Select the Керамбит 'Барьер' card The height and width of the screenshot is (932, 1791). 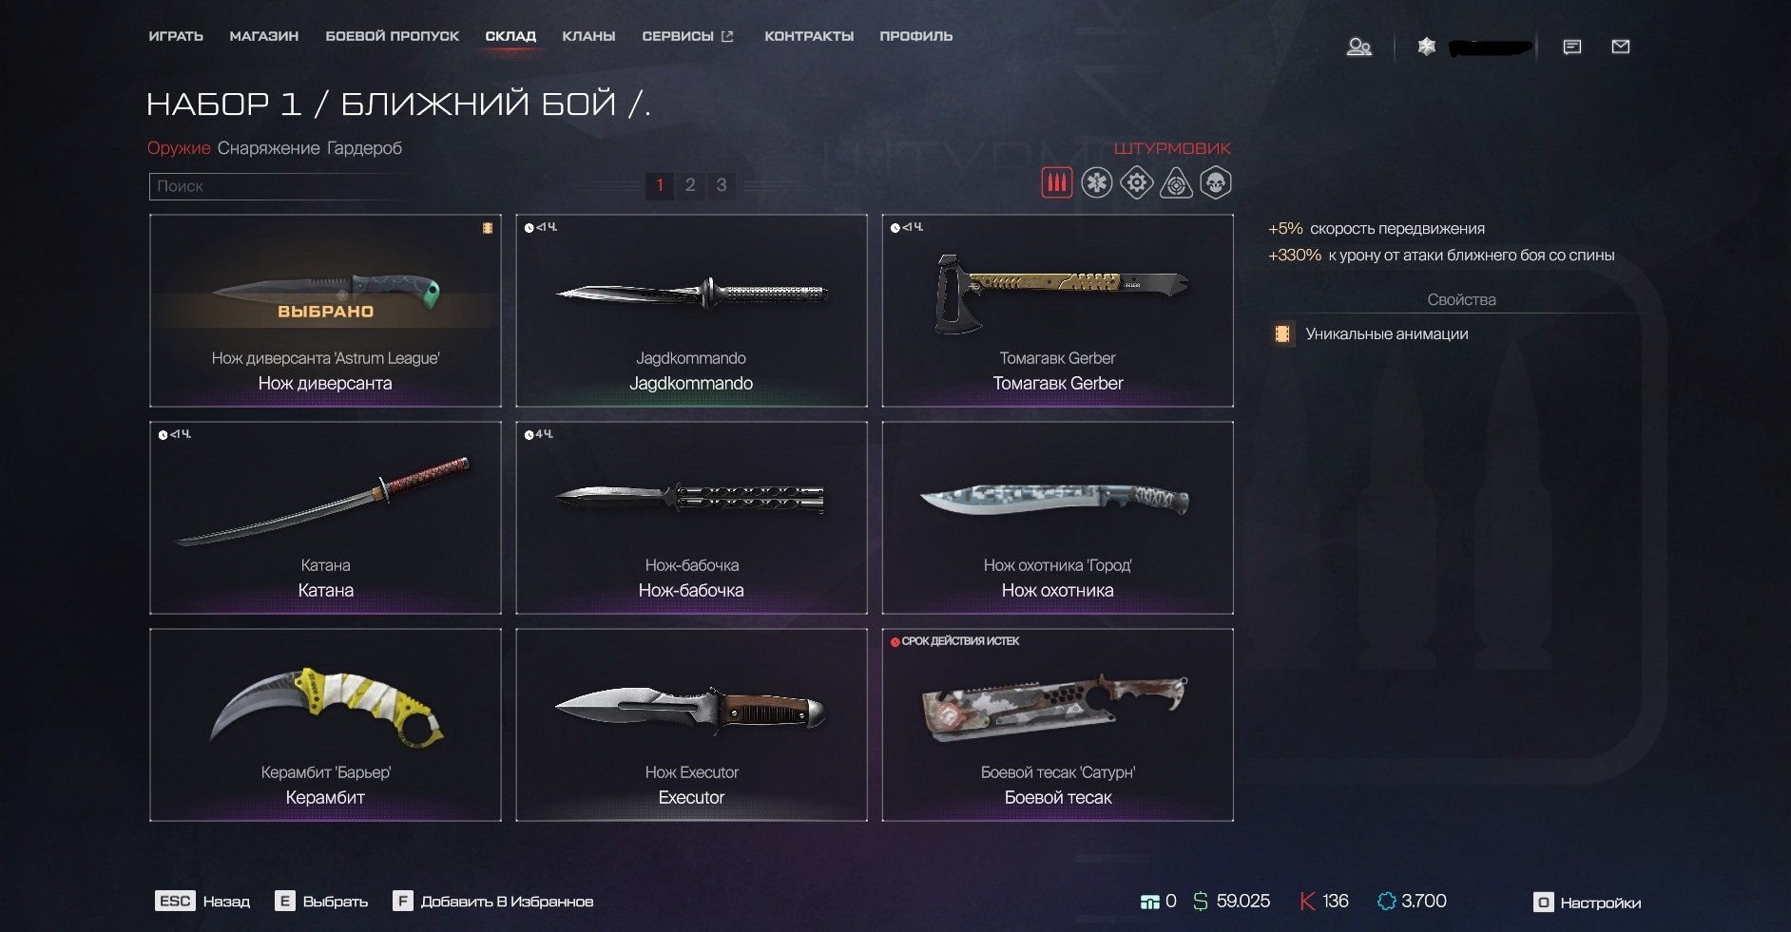click(x=325, y=725)
